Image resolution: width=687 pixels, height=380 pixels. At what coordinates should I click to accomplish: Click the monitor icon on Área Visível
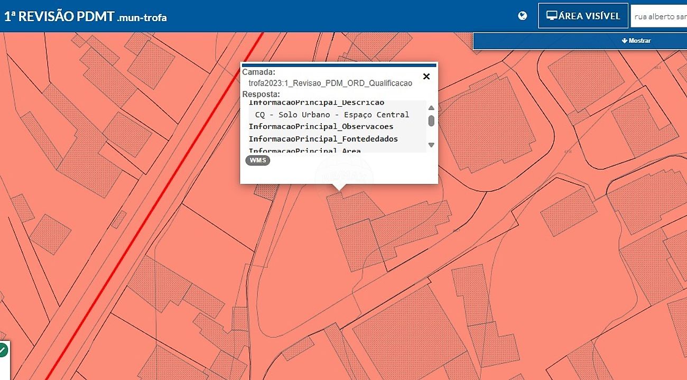coord(552,16)
